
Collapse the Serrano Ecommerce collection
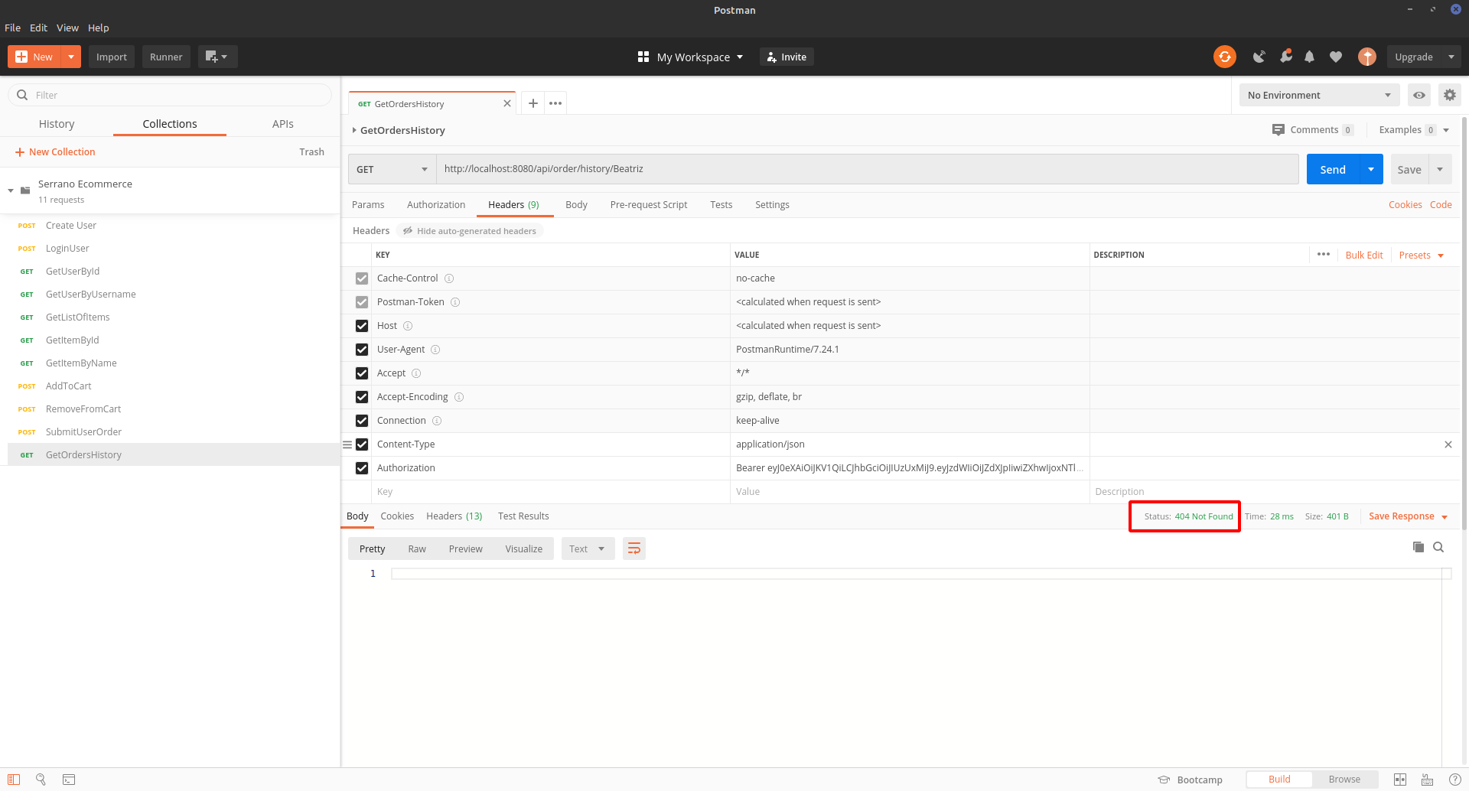coord(11,190)
